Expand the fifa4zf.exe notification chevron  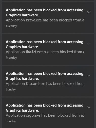click(89, 44)
